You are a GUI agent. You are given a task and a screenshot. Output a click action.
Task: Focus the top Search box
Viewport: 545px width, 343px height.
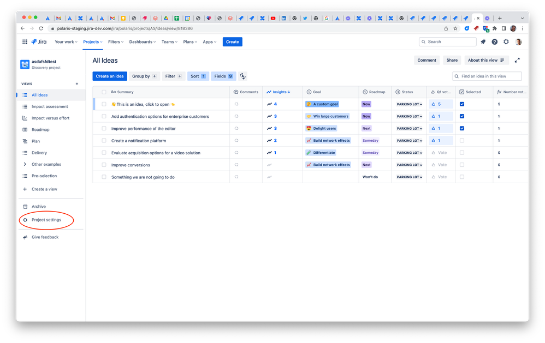(x=448, y=41)
